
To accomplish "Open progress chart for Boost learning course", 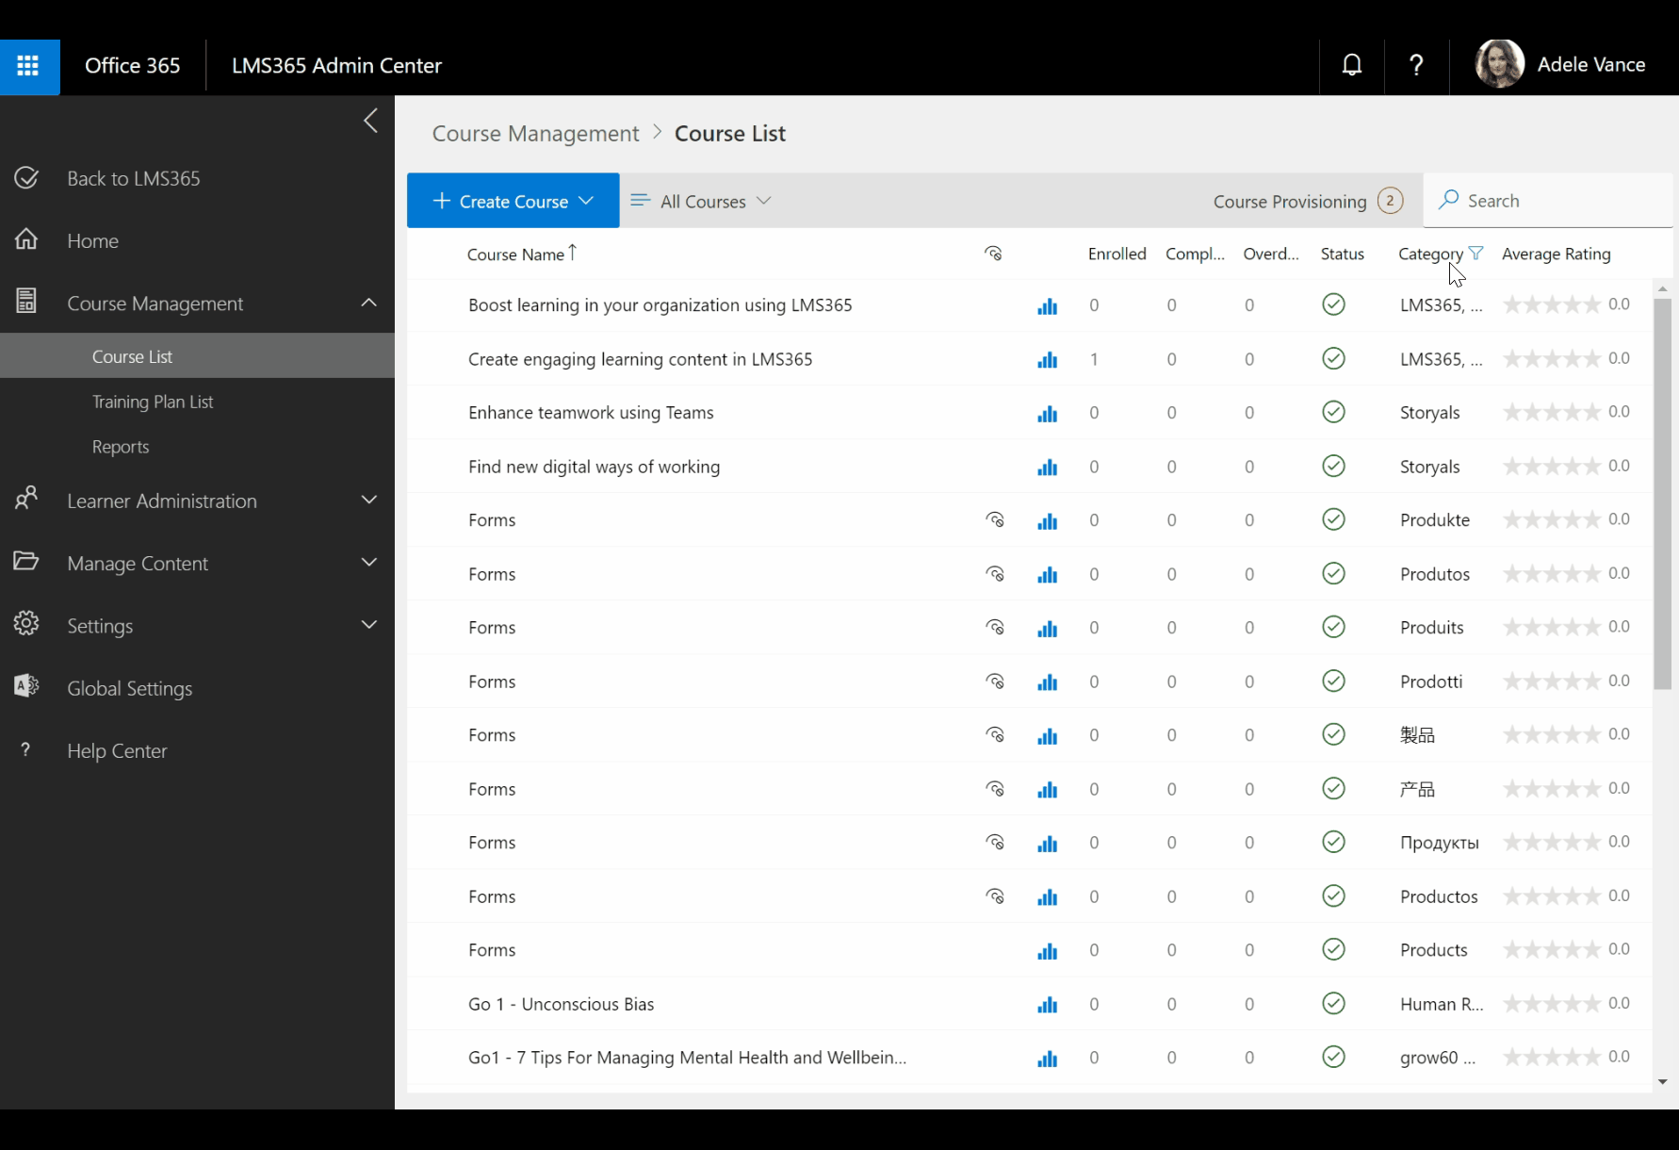I will click(x=1048, y=305).
